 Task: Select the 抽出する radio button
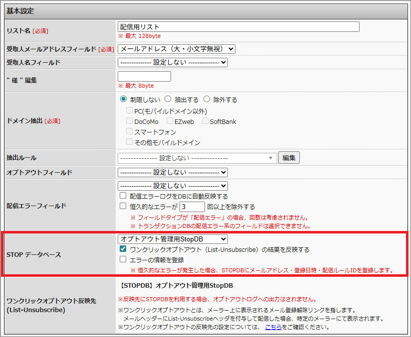point(168,100)
